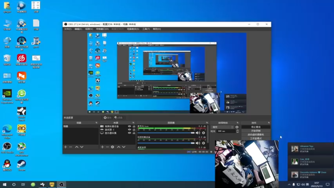The image size is (334, 188).
Task: Toggle lock on video capture device source
Action: pos(134,127)
